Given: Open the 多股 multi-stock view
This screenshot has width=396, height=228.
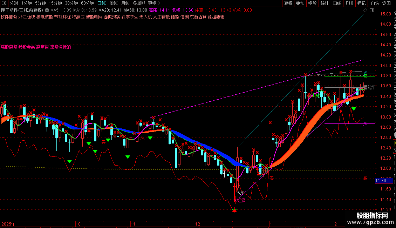Looking at the screenshot, I should [312, 3].
